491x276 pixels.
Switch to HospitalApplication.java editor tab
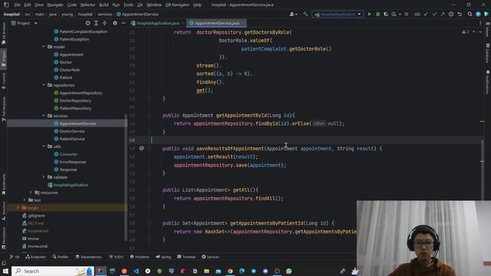157,23
